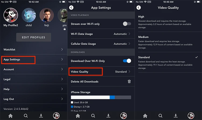
Task: Tap VPN indicator in App Settings status bar
Action: [82, 2]
